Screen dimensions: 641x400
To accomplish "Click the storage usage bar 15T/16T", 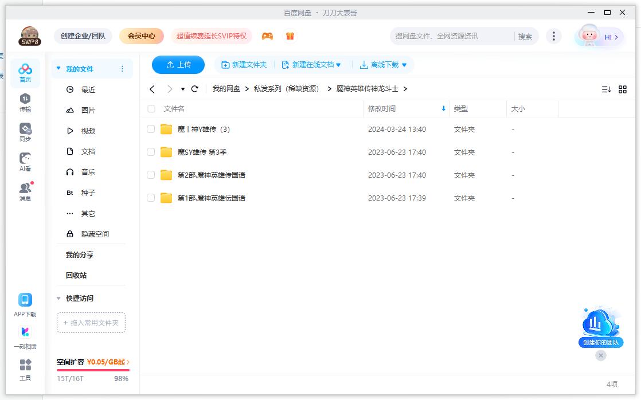I will [93, 370].
